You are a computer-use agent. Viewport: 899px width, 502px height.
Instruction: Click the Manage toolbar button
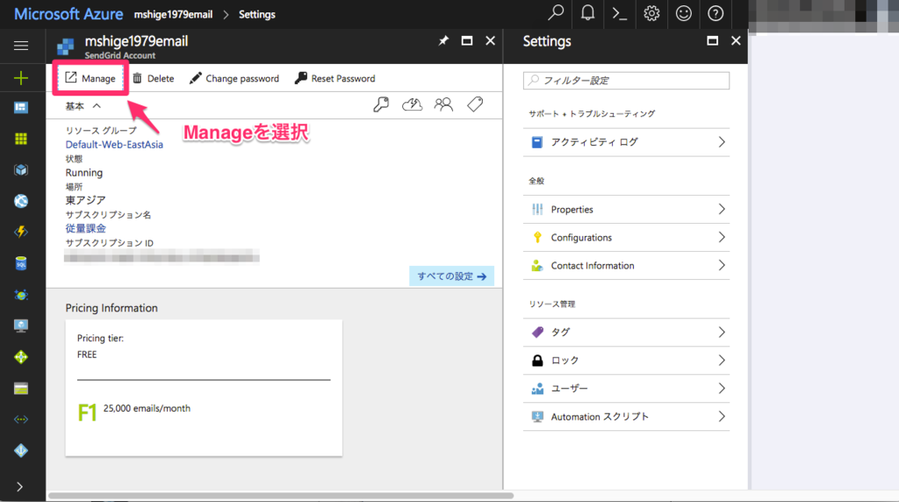pyautogui.click(x=90, y=78)
